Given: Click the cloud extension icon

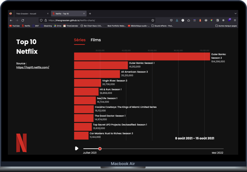Looking at the screenshot, I should 189,20.
